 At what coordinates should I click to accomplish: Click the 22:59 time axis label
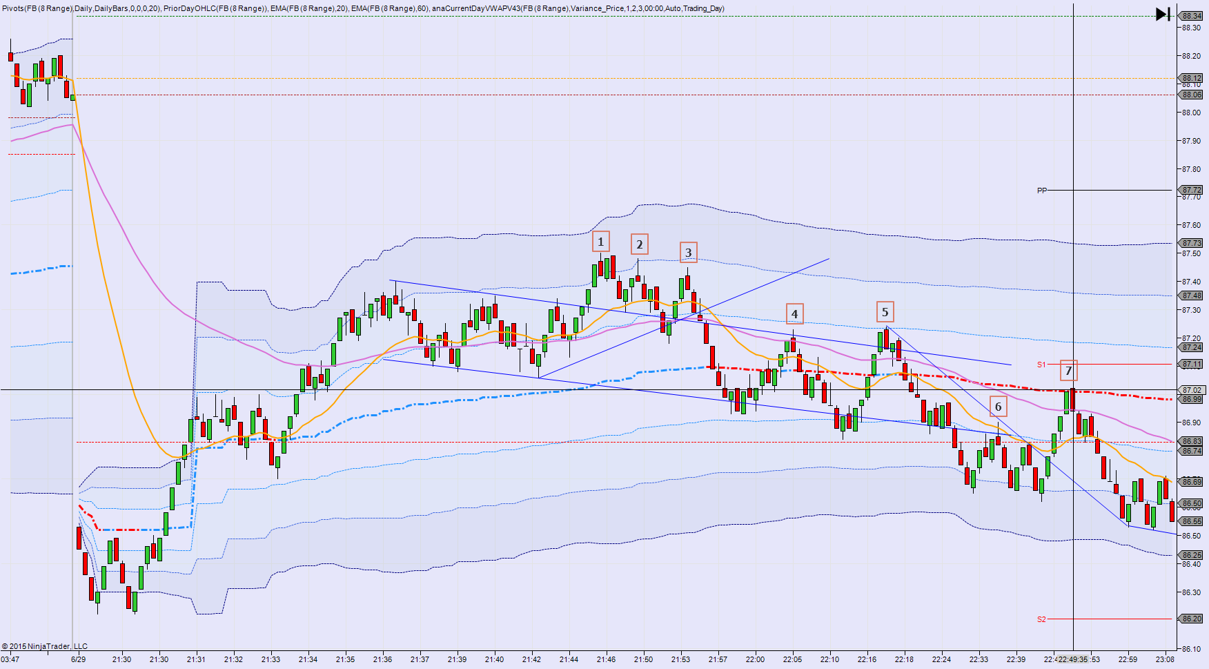click(x=1128, y=659)
